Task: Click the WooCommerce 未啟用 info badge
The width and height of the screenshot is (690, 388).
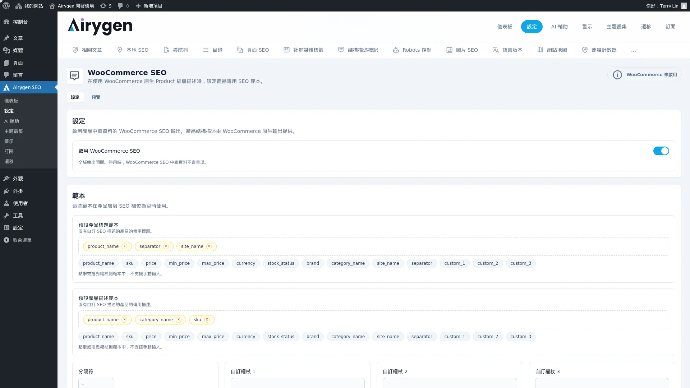Action: click(645, 75)
